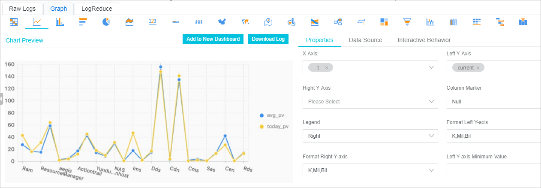Select the map with location pin icon

268,21
